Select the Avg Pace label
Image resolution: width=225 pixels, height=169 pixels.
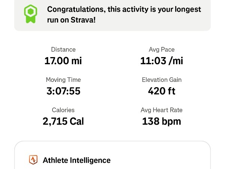point(162,50)
